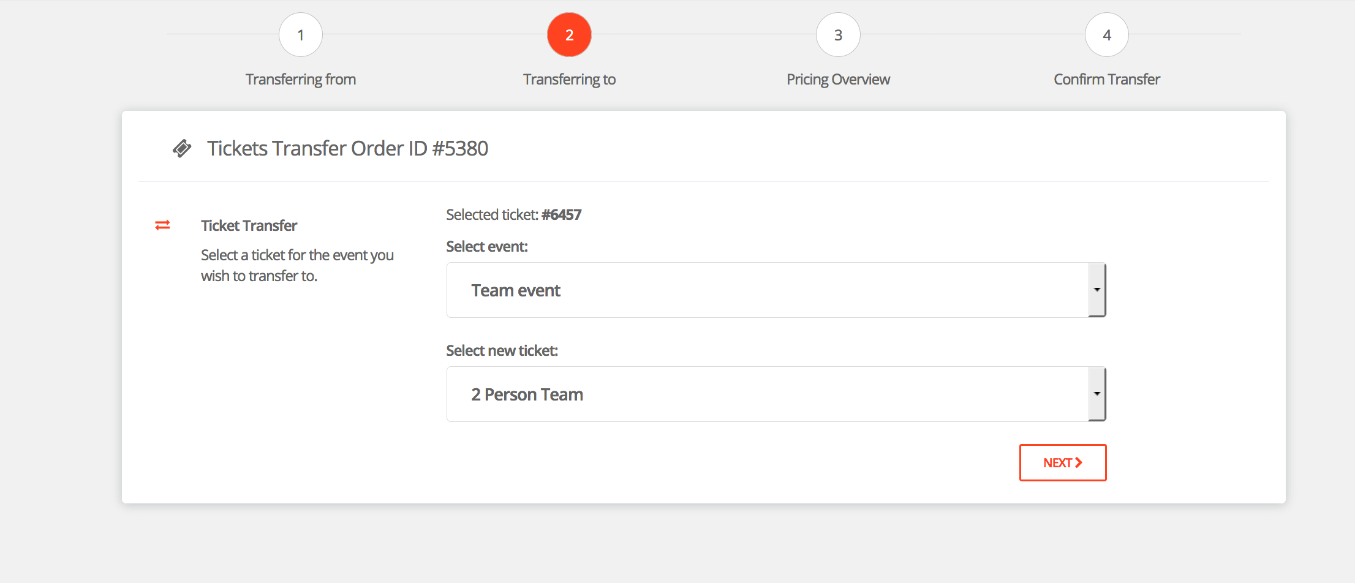Image resolution: width=1355 pixels, height=583 pixels.
Task: Select the "Confirm Transfer" step label
Action: tap(1106, 80)
